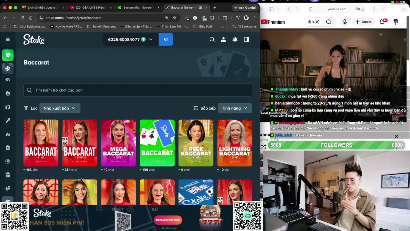Viewport: 410px width, 231px height.
Task: Click Ask Gemini button
Action: (245, 7)
